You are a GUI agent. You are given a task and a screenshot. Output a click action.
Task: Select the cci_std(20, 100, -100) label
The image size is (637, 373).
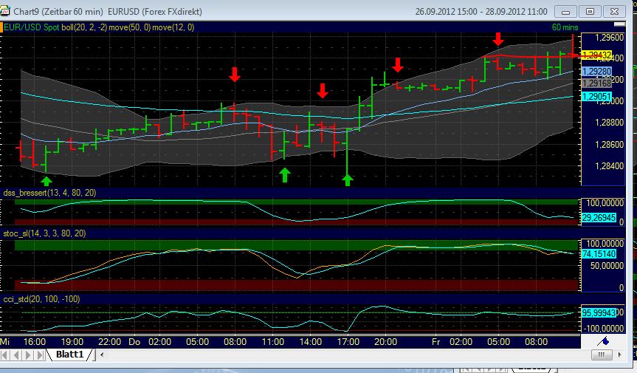[41, 299]
